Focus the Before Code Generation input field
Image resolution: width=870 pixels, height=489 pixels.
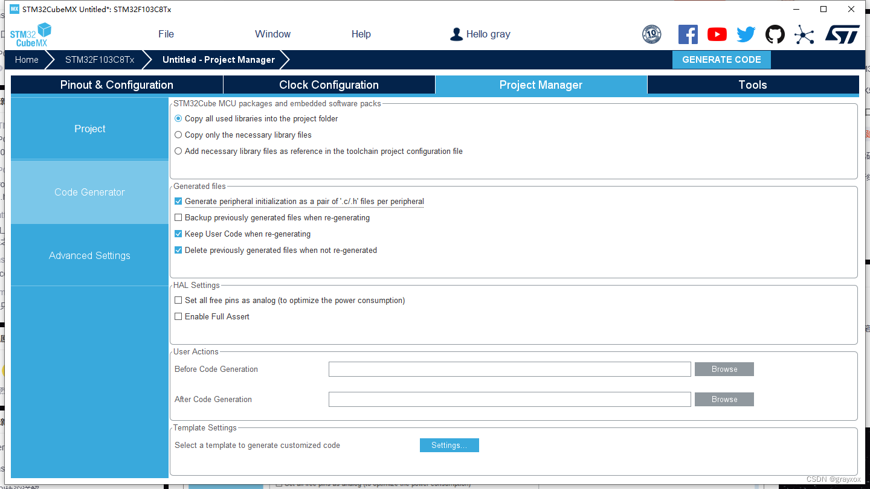510,369
